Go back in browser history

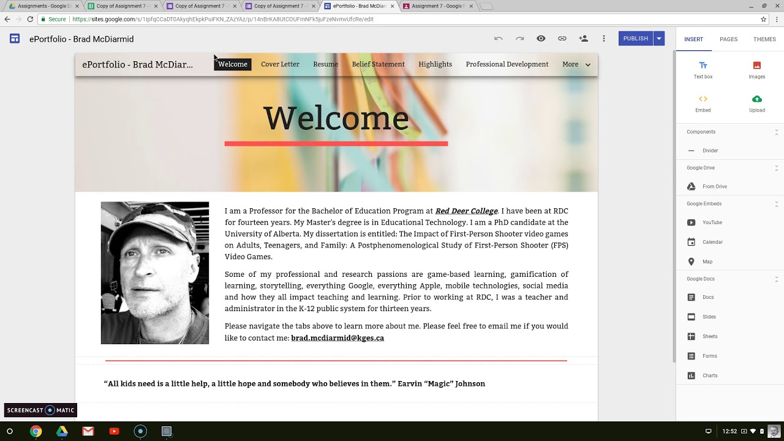[7, 19]
